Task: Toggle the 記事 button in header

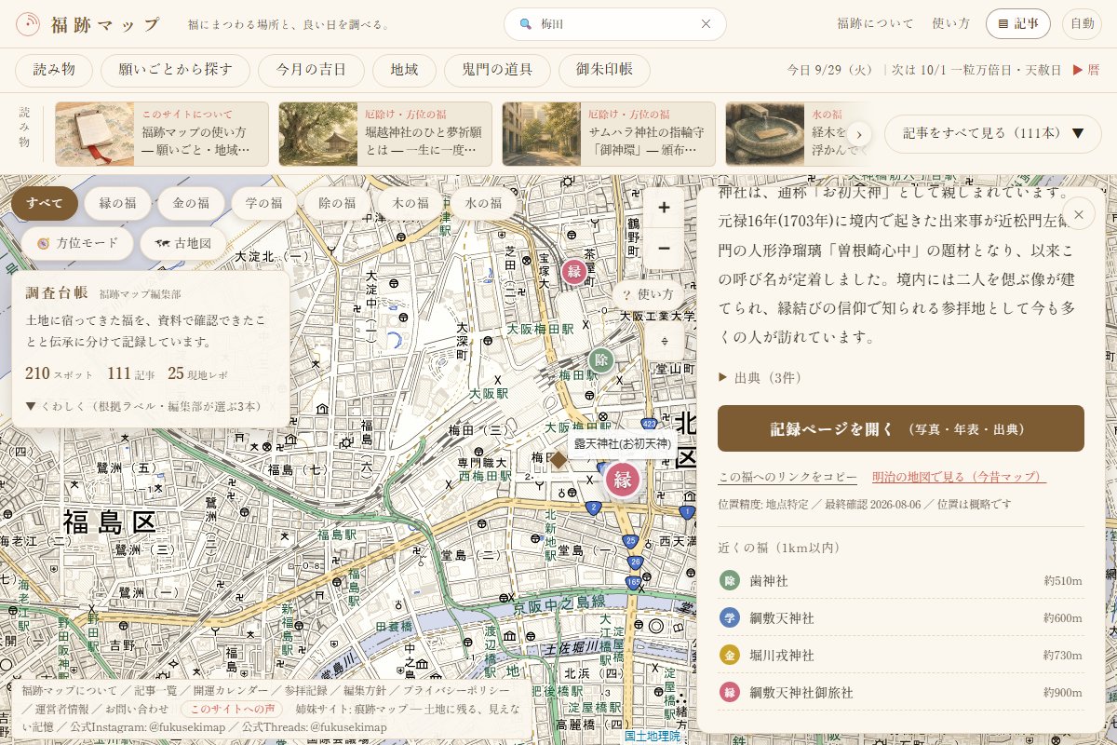Action: pos(1018,24)
